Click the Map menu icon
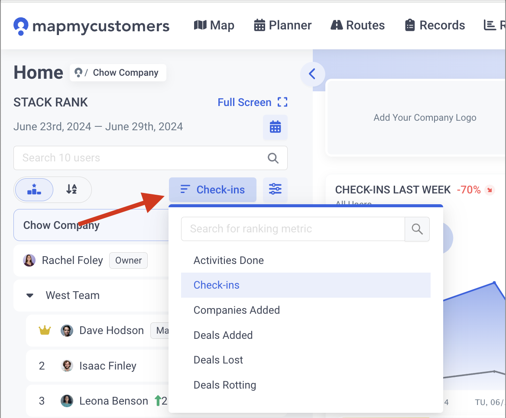Viewport: 506px width, 418px height. coord(200,25)
